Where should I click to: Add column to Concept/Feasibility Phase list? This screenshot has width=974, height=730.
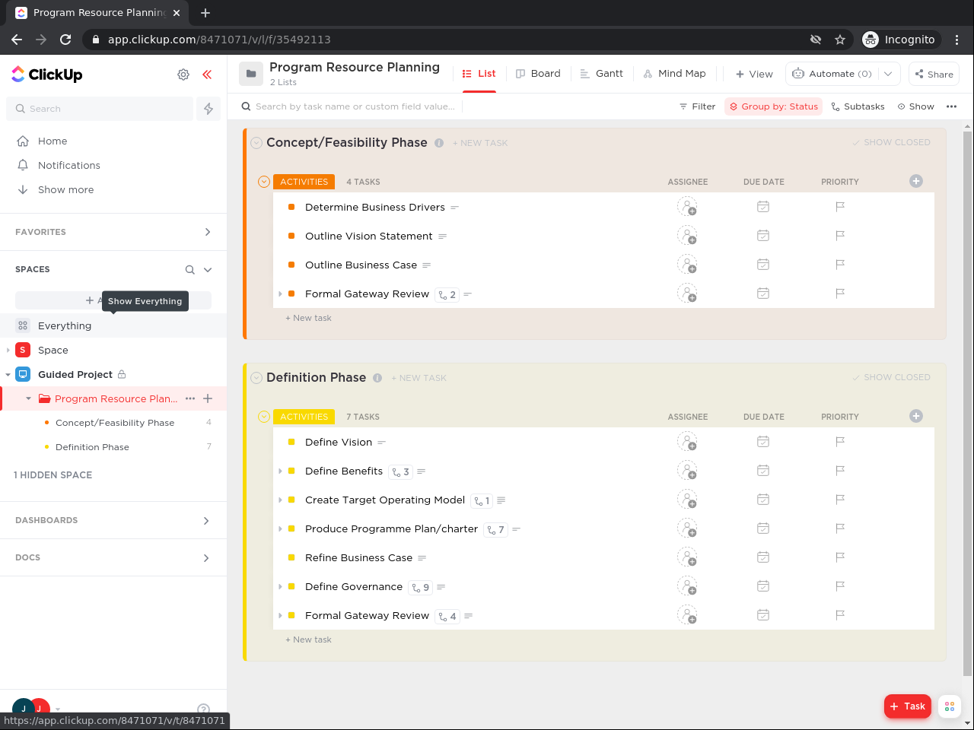(x=916, y=181)
